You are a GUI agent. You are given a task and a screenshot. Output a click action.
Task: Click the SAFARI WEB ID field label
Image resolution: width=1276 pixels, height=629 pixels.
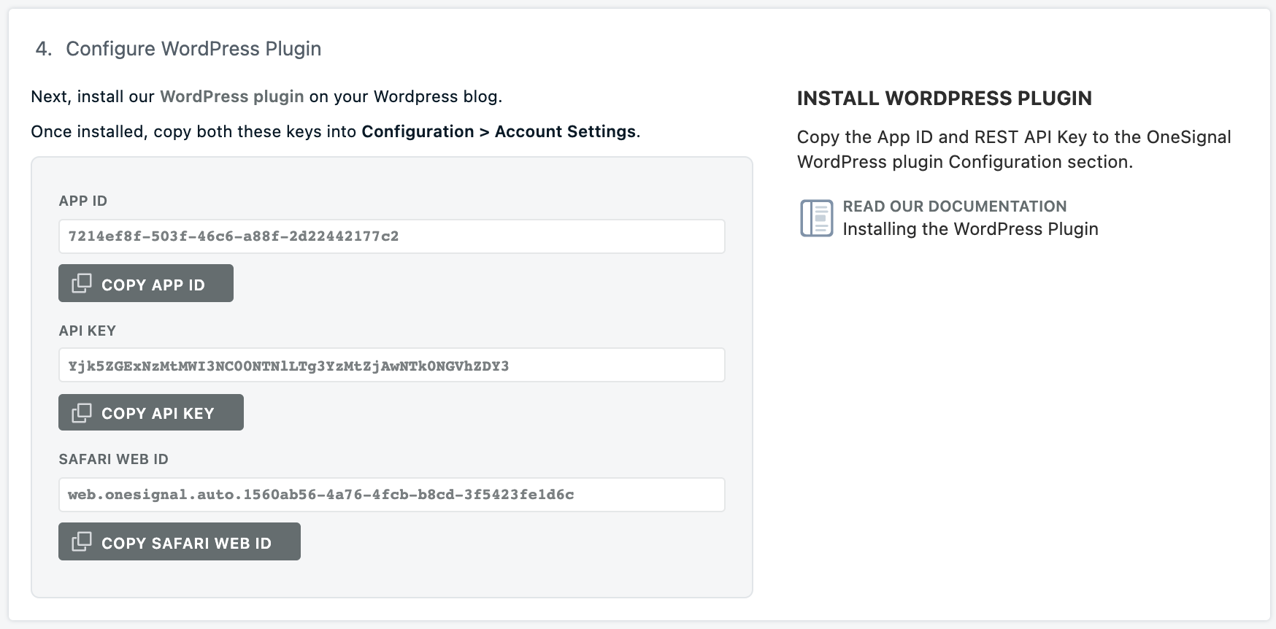coord(114,459)
